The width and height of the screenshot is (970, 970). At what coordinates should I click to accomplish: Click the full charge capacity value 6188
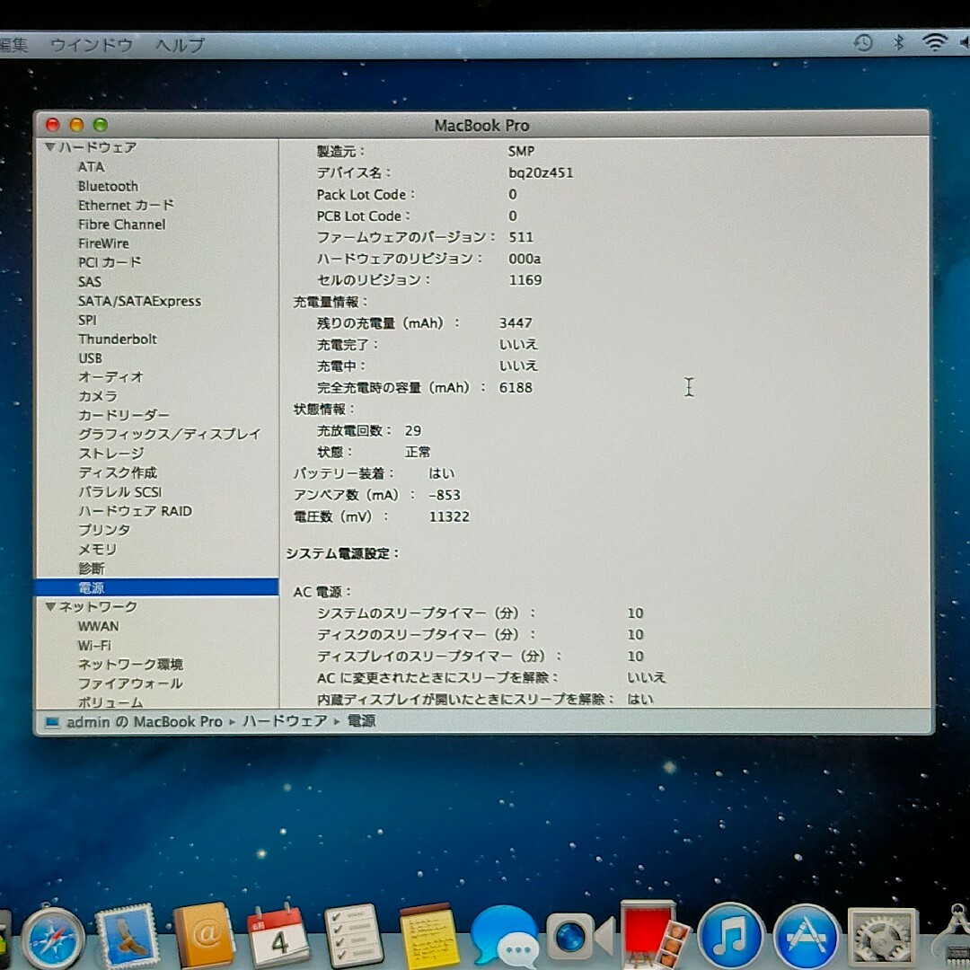click(x=516, y=388)
